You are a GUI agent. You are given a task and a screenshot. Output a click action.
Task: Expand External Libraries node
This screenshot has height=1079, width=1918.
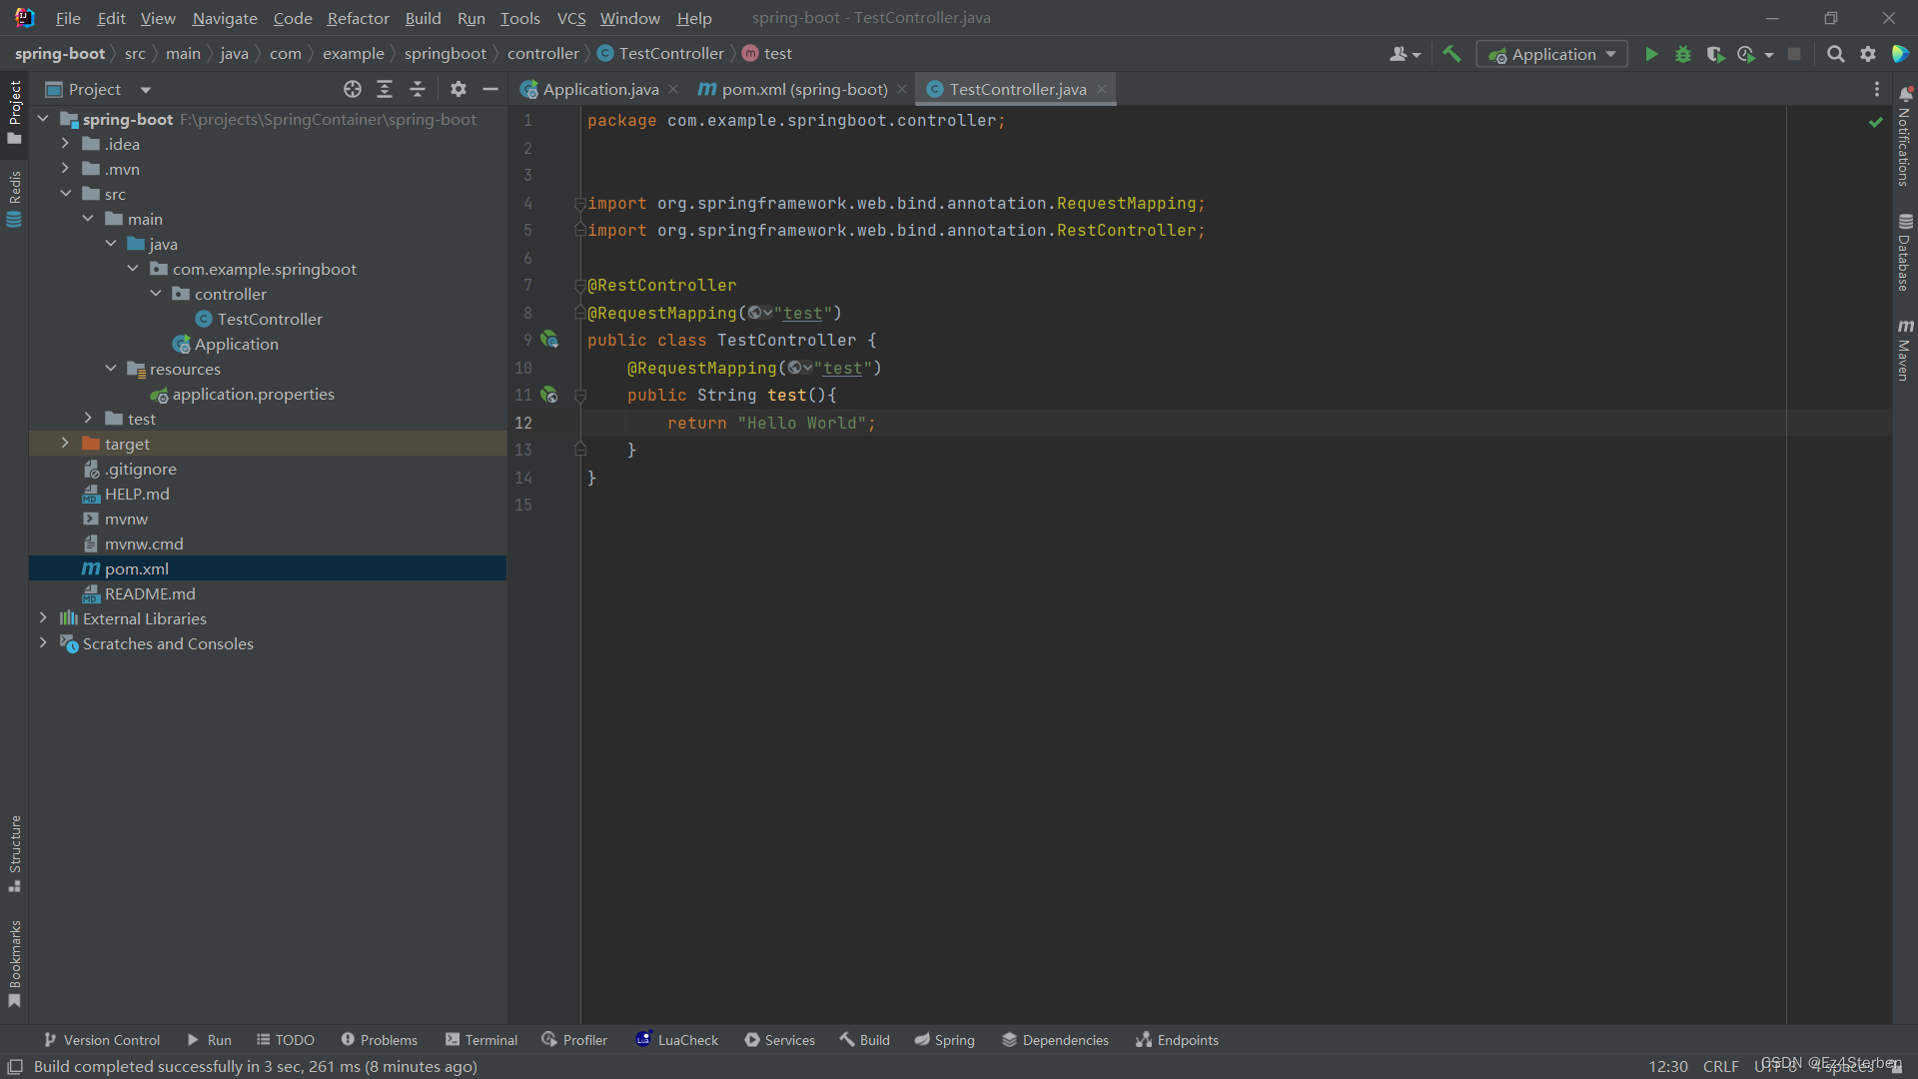(x=43, y=618)
